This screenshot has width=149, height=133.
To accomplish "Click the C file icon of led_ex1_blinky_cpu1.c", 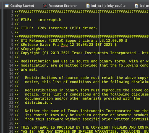I will click(x=88, y=6).
